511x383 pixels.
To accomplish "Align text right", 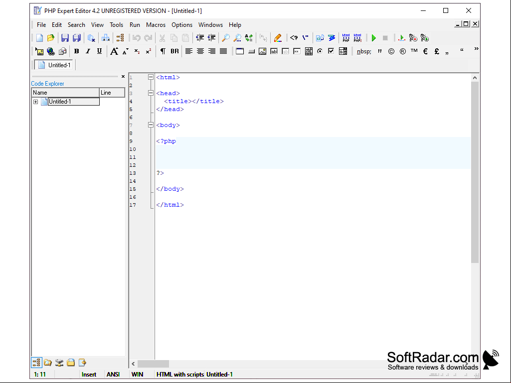I will click(212, 51).
